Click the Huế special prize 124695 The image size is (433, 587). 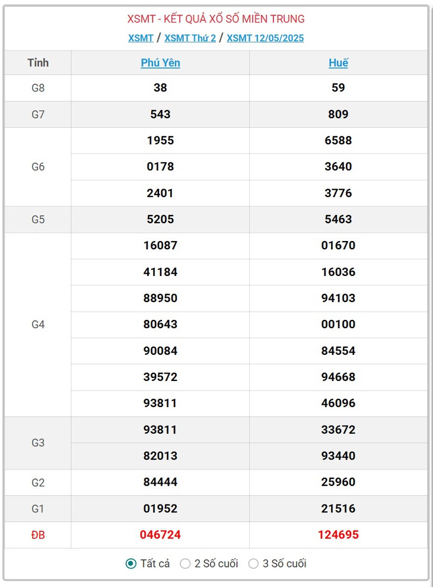click(x=338, y=535)
